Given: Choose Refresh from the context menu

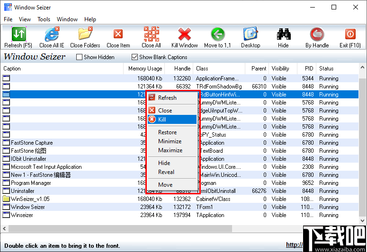Looking at the screenshot, I should (172, 98).
